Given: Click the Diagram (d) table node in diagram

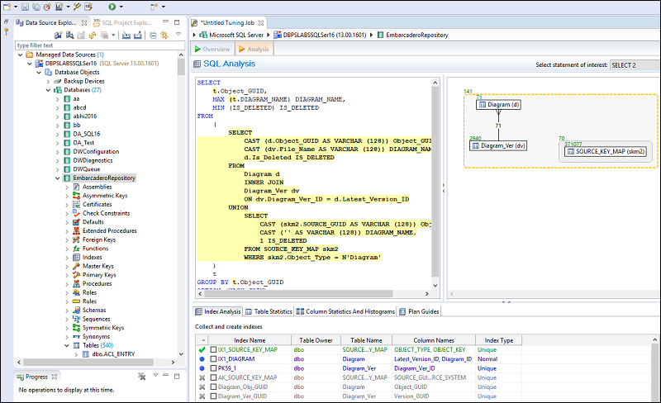Looking at the screenshot, I should click(498, 105).
